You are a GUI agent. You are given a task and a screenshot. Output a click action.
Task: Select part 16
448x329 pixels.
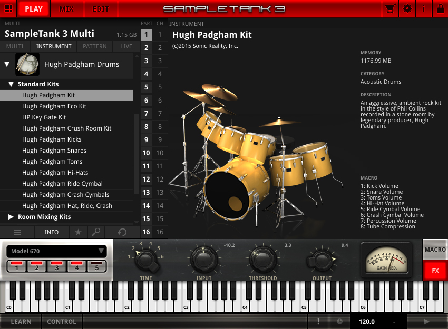147,232
